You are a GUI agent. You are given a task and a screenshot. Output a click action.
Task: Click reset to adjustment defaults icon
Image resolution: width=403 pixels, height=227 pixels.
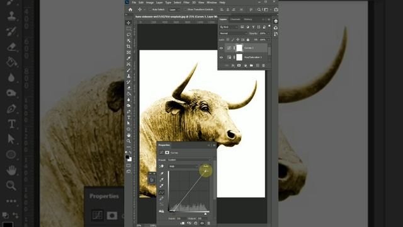[x=196, y=223]
